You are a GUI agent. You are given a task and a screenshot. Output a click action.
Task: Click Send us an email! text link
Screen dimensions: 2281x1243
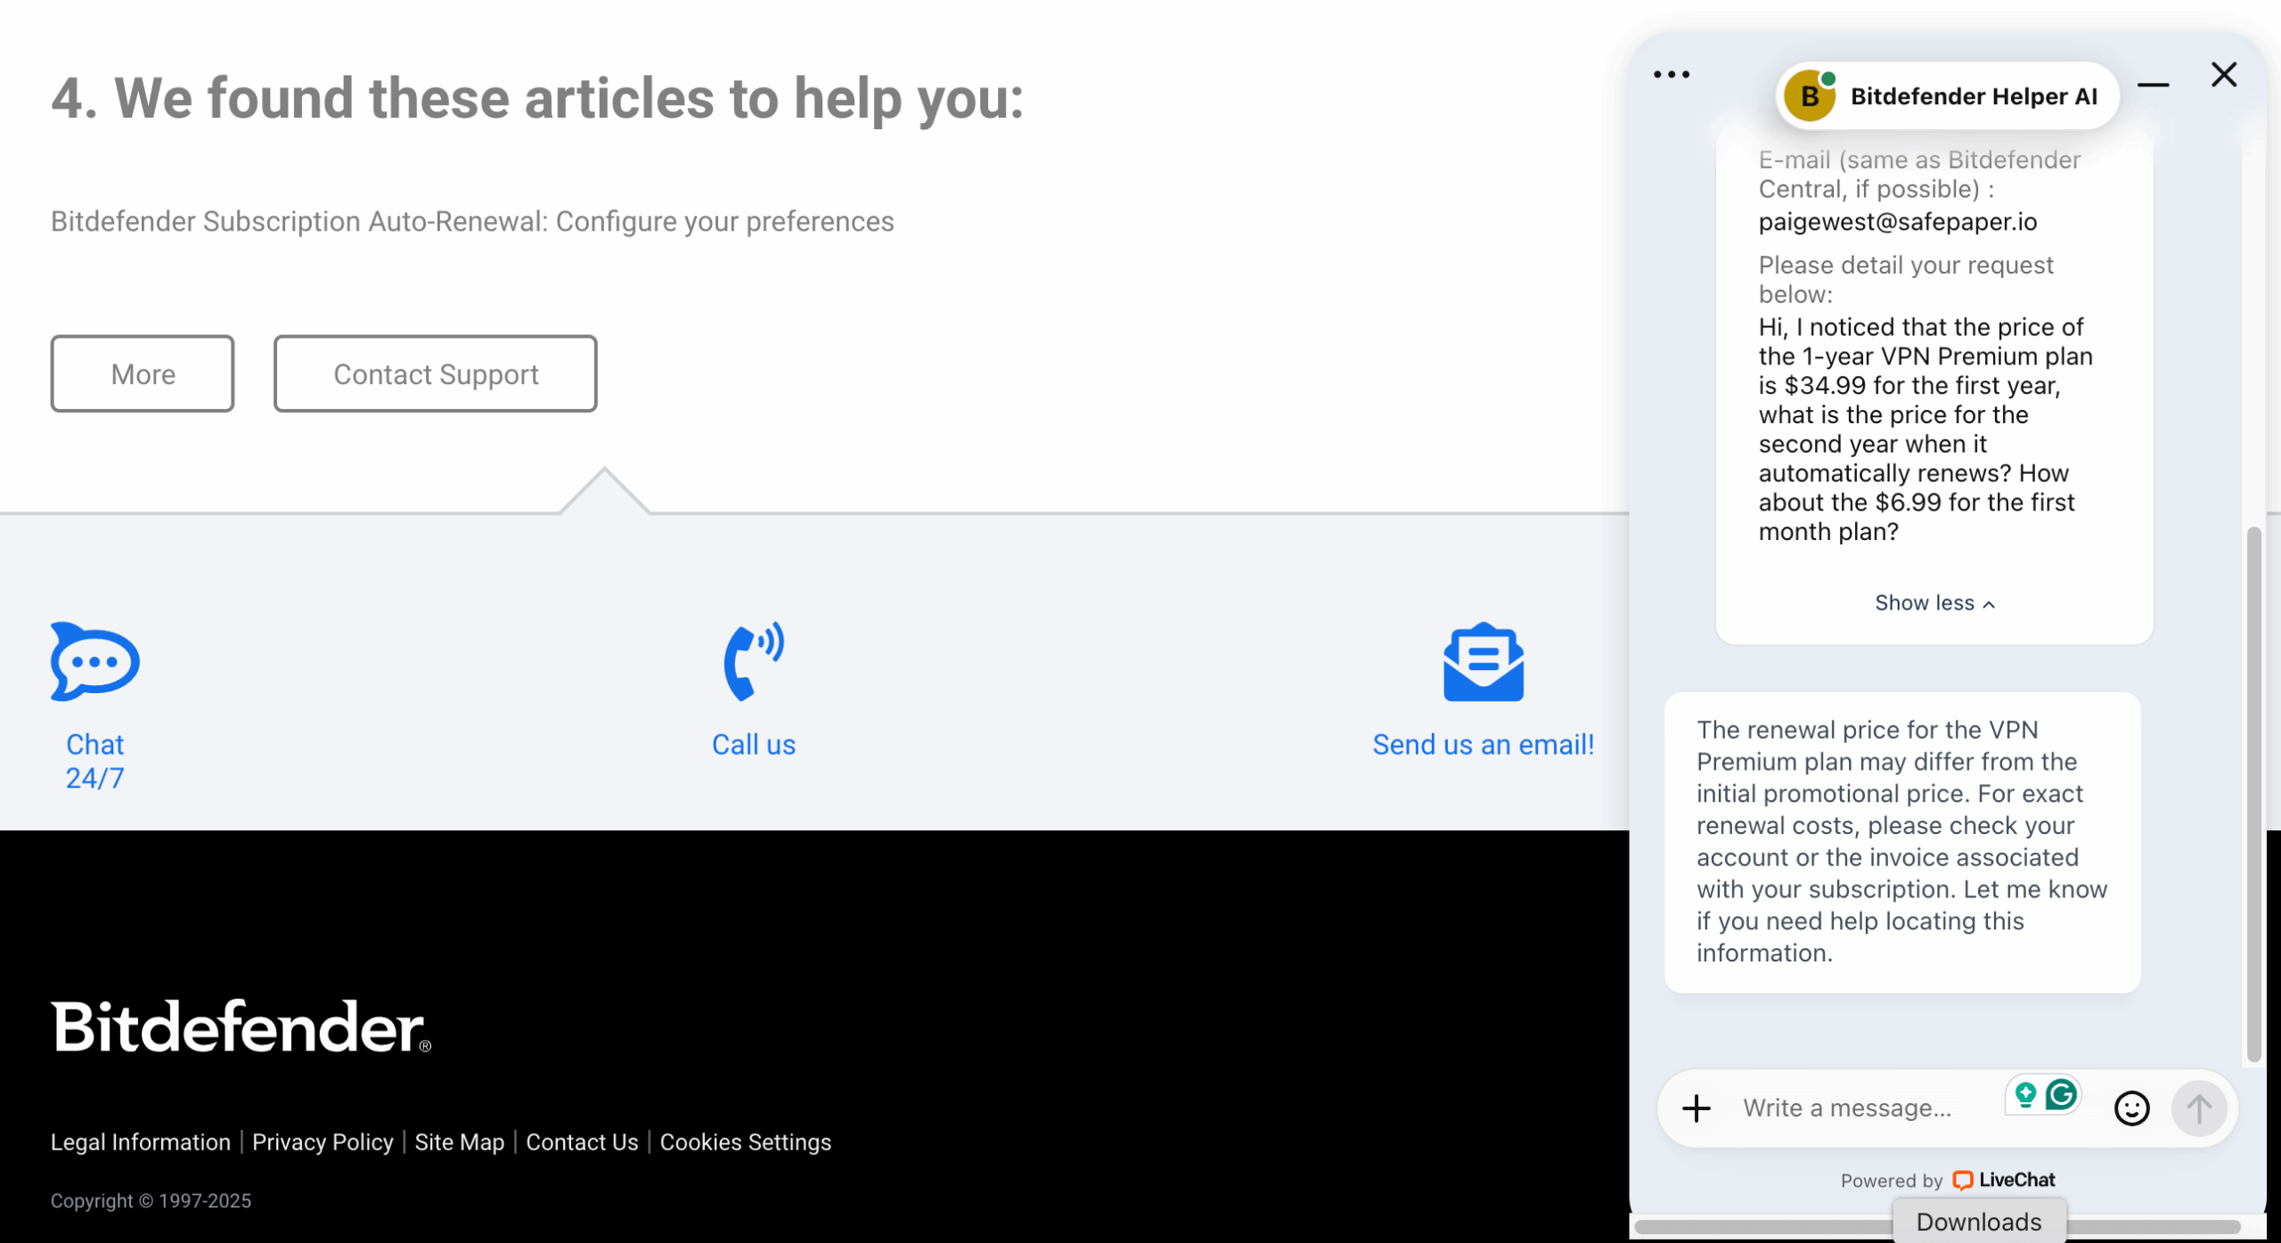(1484, 745)
